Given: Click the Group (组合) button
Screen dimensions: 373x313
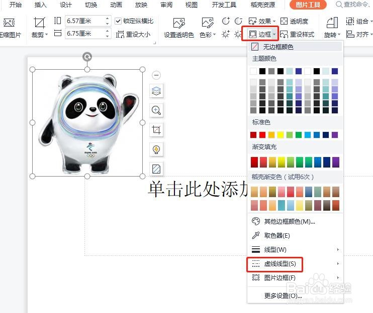Looking at the screenshot, I should click(x=358, y=22).
